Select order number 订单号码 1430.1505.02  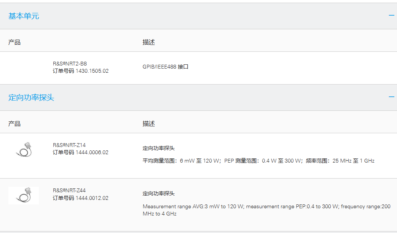click(x=80, y=71)
